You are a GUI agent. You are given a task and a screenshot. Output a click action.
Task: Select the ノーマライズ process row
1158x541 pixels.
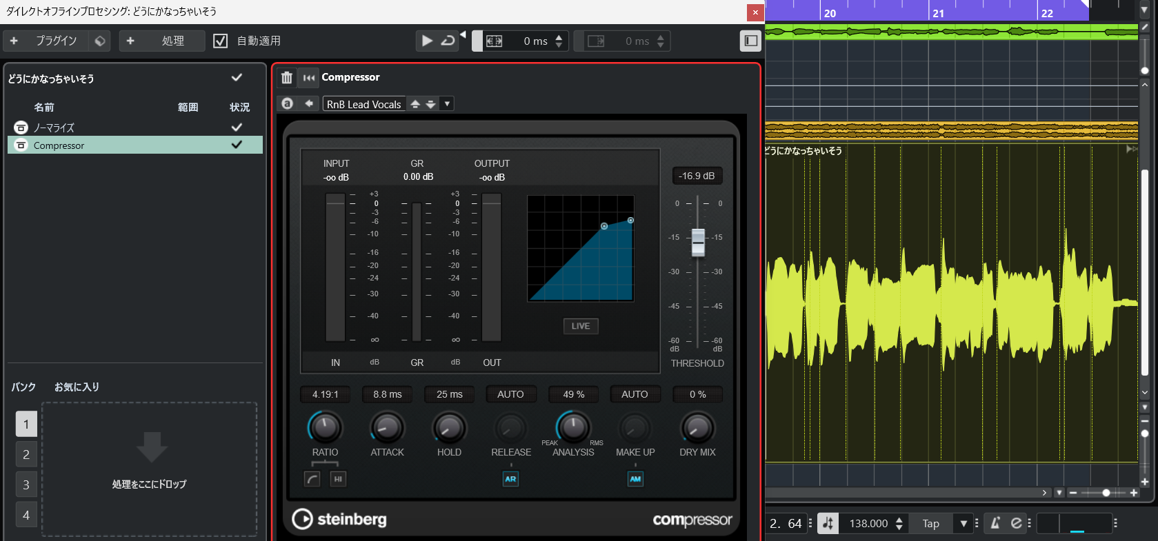coord(135,127)
